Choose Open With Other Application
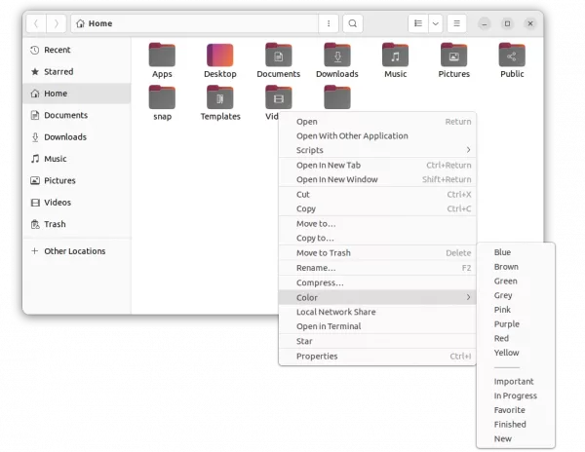 click(x=377, y=136)
